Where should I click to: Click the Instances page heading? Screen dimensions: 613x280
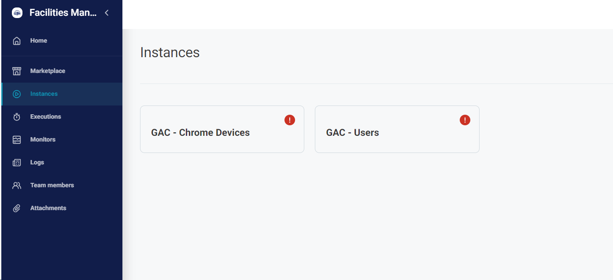tap(170, 52)
